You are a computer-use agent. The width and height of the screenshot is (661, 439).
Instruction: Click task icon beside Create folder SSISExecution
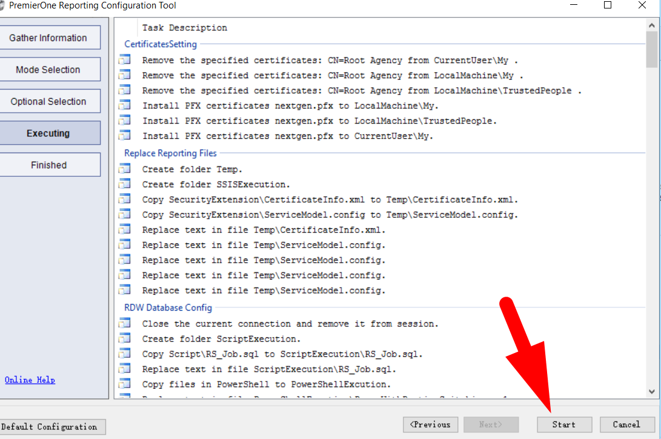[124, 184]
